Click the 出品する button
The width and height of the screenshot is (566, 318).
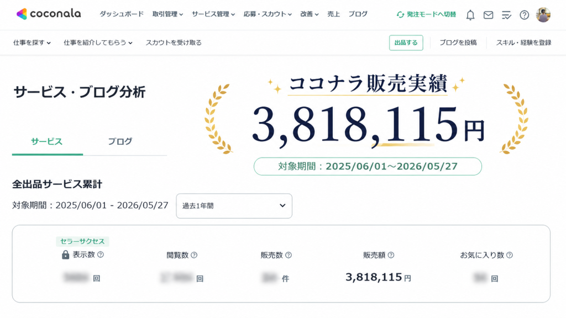(406, 43)
